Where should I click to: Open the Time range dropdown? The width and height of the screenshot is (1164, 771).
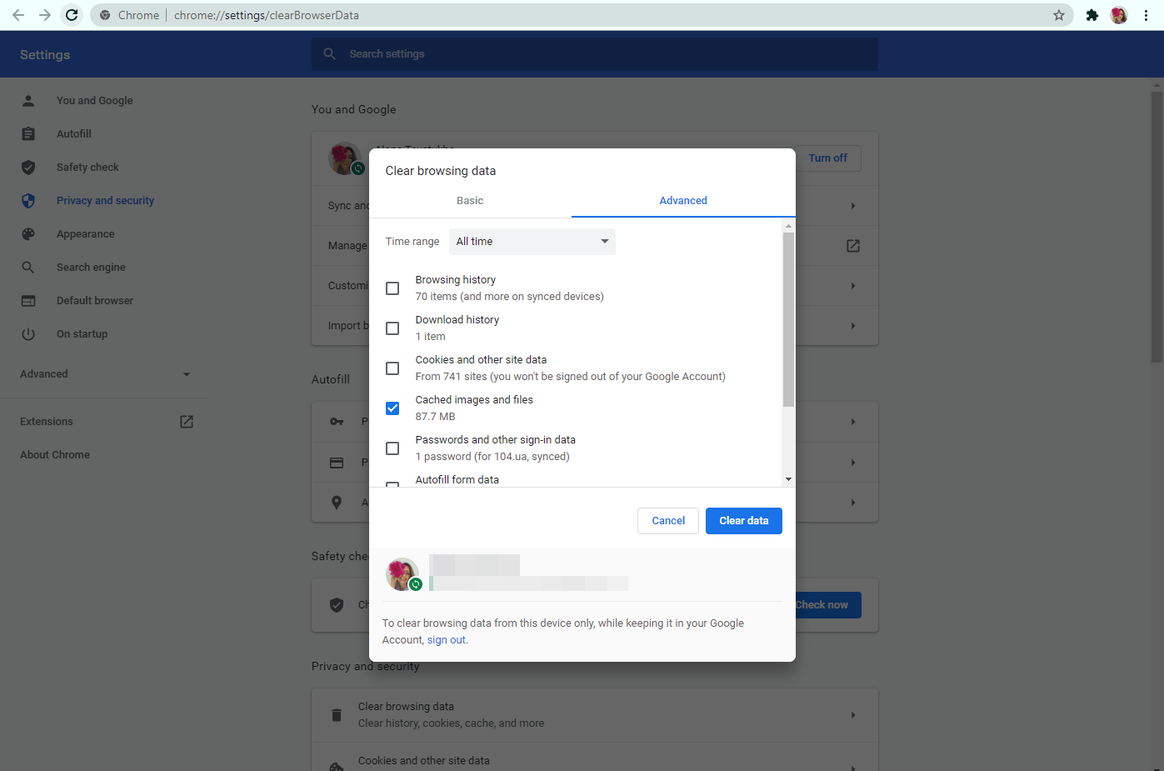(532, 242)
